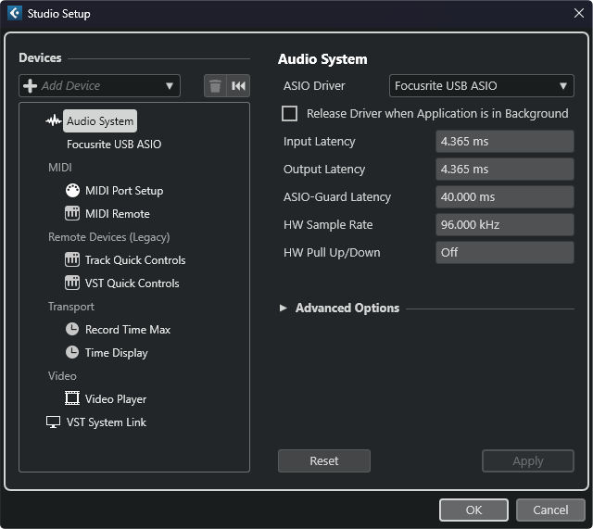
Task: Select the MIDI Port Setup entry
Action: tap(124, 191)
